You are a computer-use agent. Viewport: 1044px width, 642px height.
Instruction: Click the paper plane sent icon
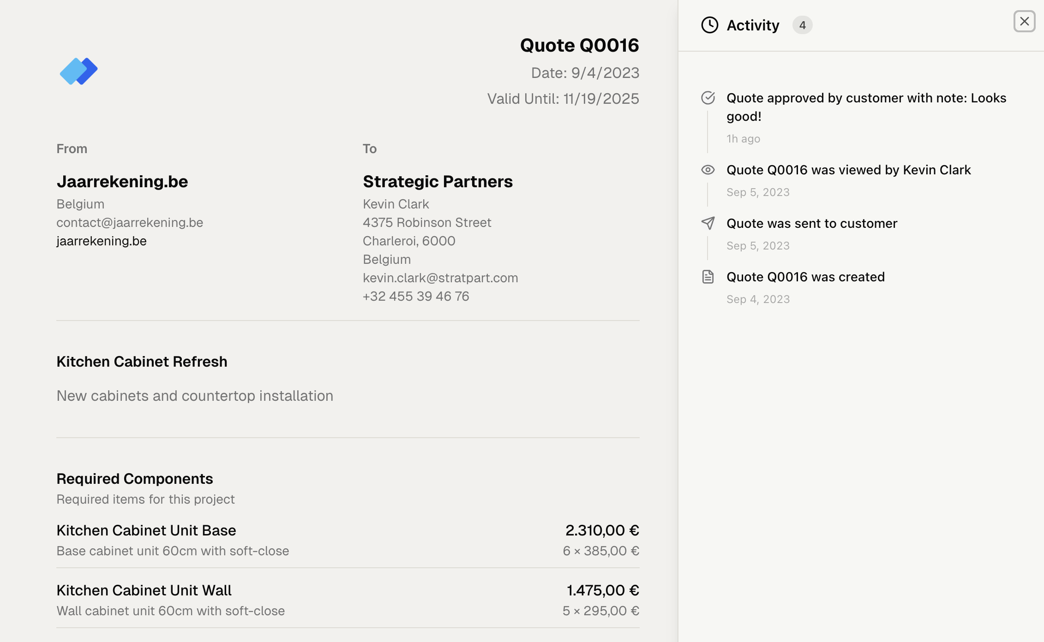708,223
